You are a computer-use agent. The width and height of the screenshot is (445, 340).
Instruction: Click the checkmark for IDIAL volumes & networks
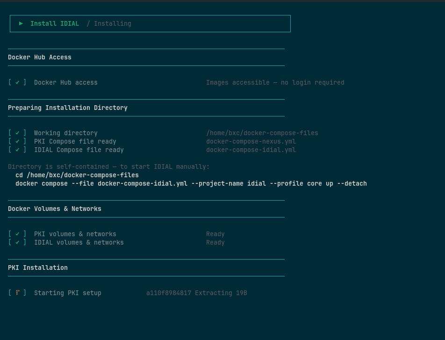[x=17, y=243]
